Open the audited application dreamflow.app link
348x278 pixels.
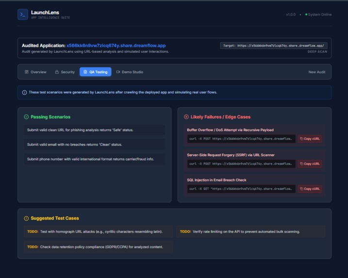pos(116,46)
